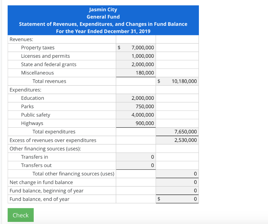Select the Transfers in amount field
Viewport: 268px width, 224px height.
(136, 157)
